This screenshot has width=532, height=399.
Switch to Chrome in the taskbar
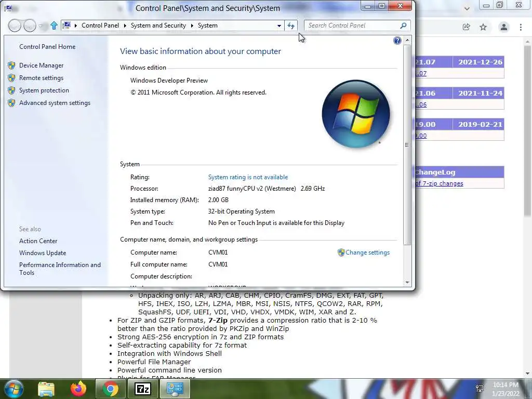[x=110, y=389]
